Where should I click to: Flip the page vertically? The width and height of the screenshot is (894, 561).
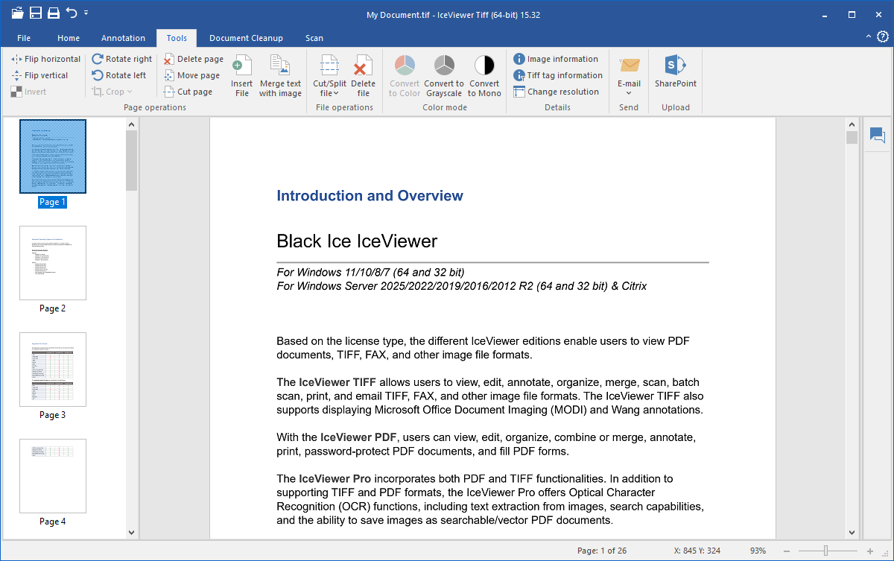39,75
